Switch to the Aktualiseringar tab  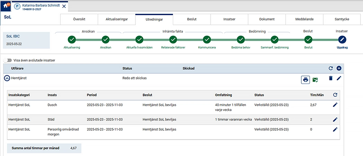(x=116, y=19)
